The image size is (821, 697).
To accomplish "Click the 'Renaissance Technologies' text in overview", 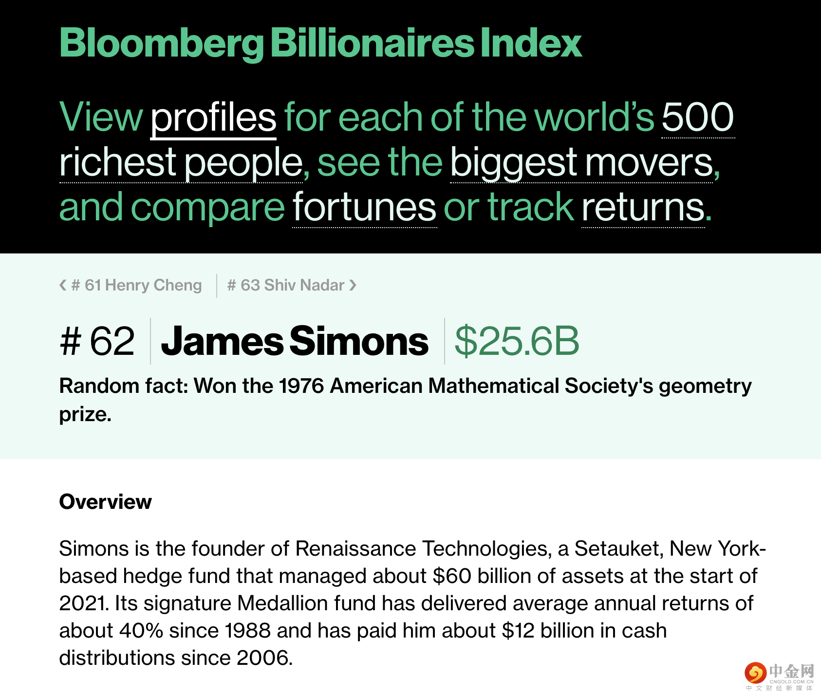I will pos(421,549).
